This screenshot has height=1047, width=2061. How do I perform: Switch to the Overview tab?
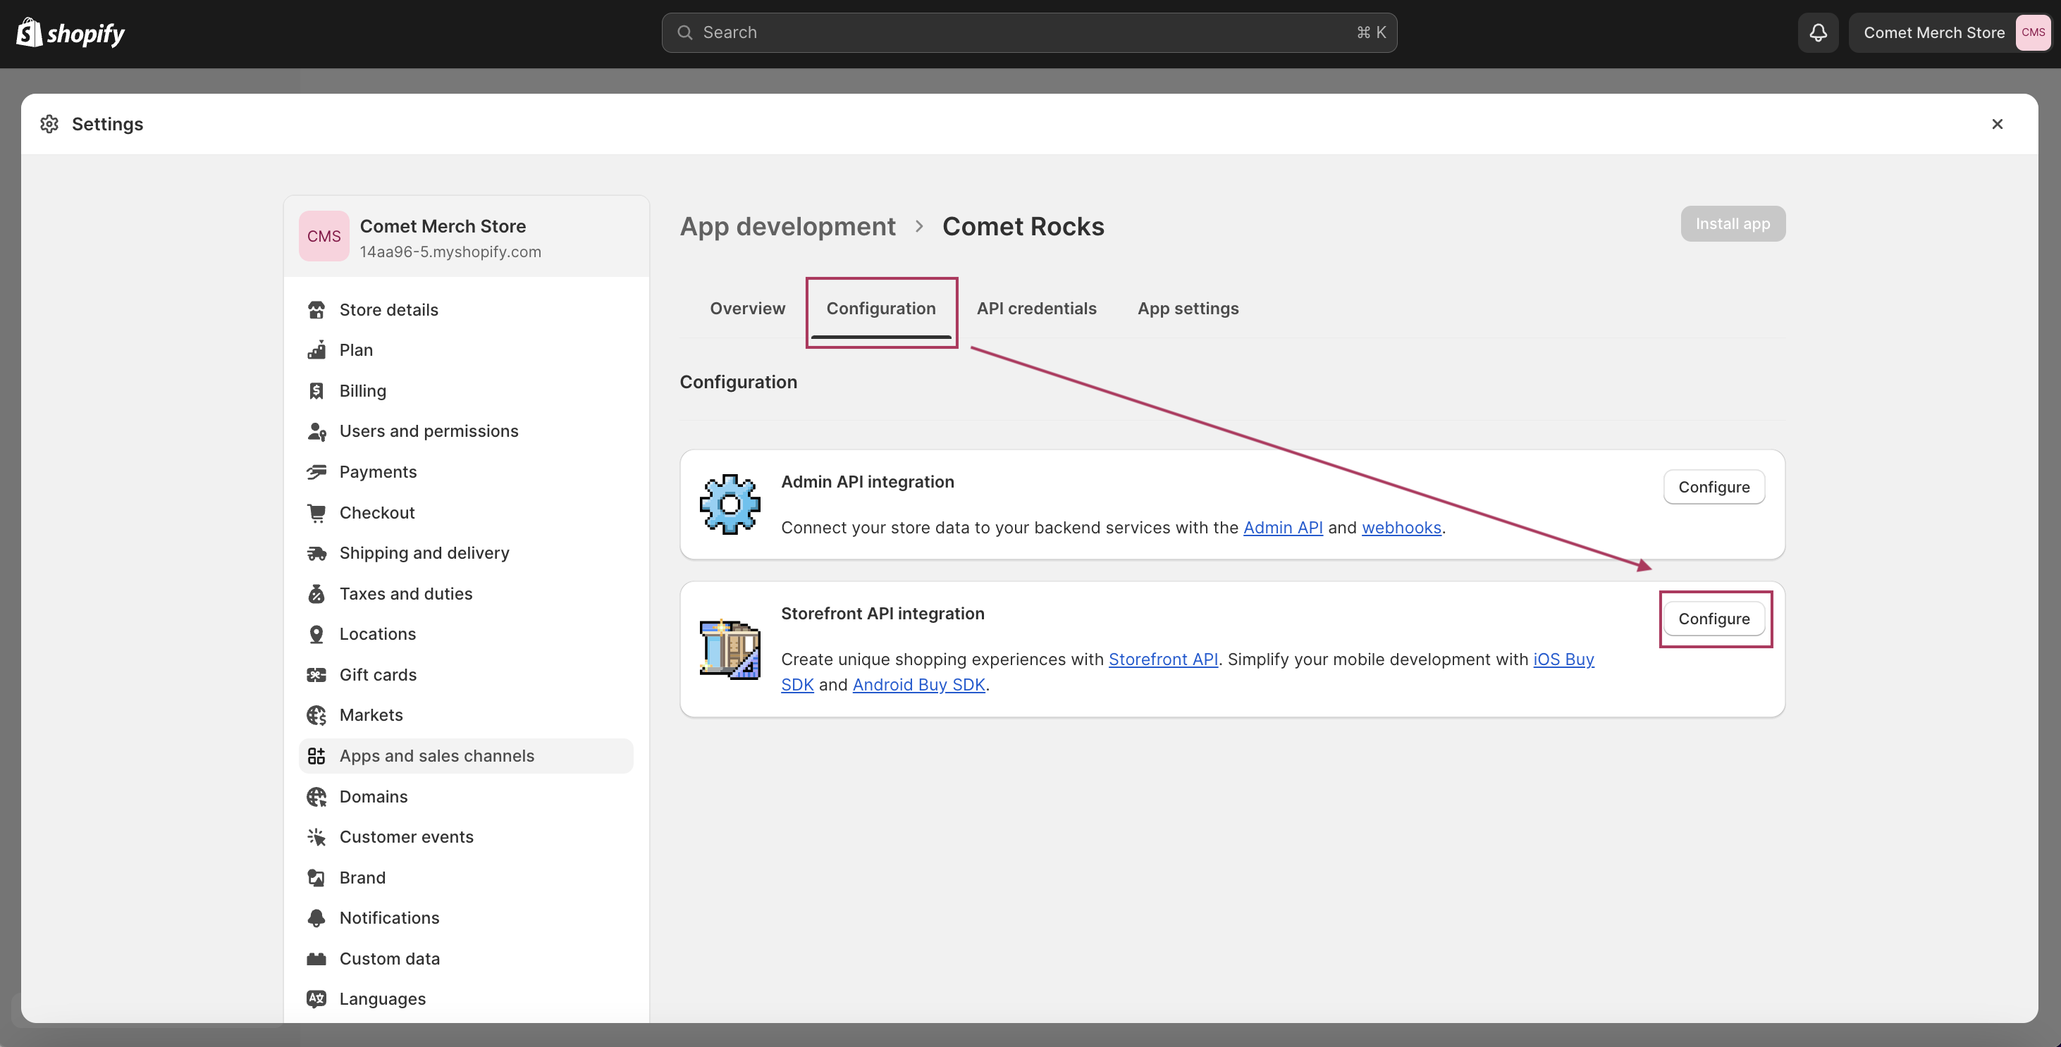coord(747,309)
